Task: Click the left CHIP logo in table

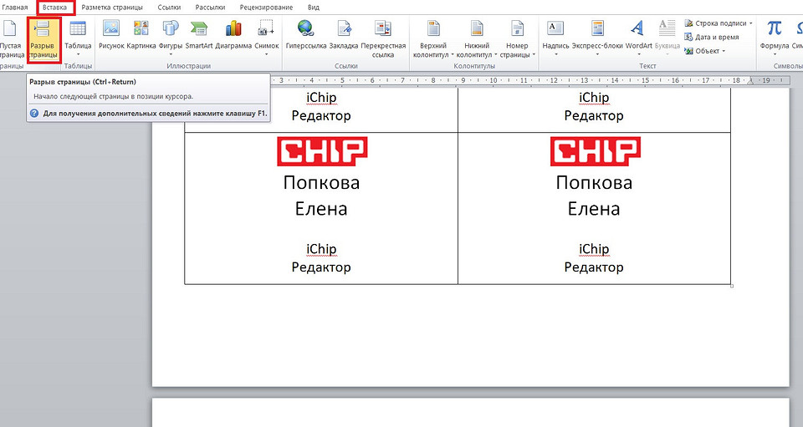Action: point(321,152)
